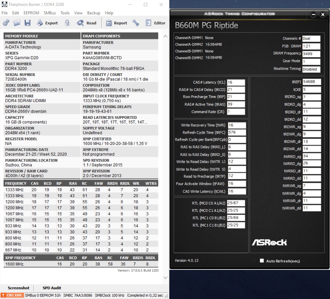This screenshot has width=330, height=299.
Task: Click the wrench tool icon
Action: pos(136,23)
